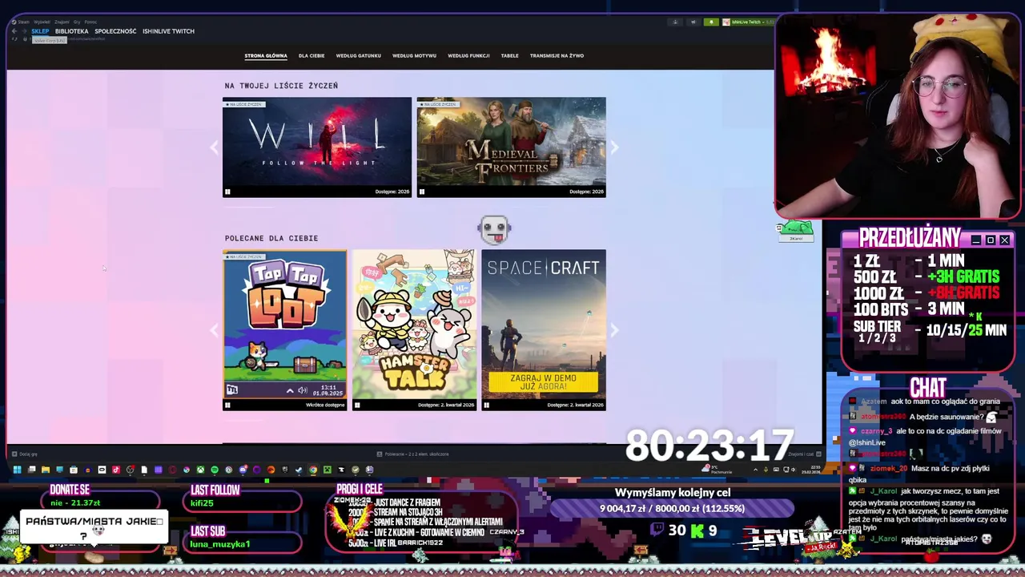The height and width of the screenshot is (577, 1025).
Task: Open the TABELE store menu
Action: [509, 56]
